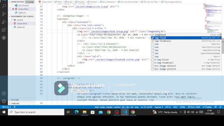Open Mask Group.png image path link

pos(108,31)
